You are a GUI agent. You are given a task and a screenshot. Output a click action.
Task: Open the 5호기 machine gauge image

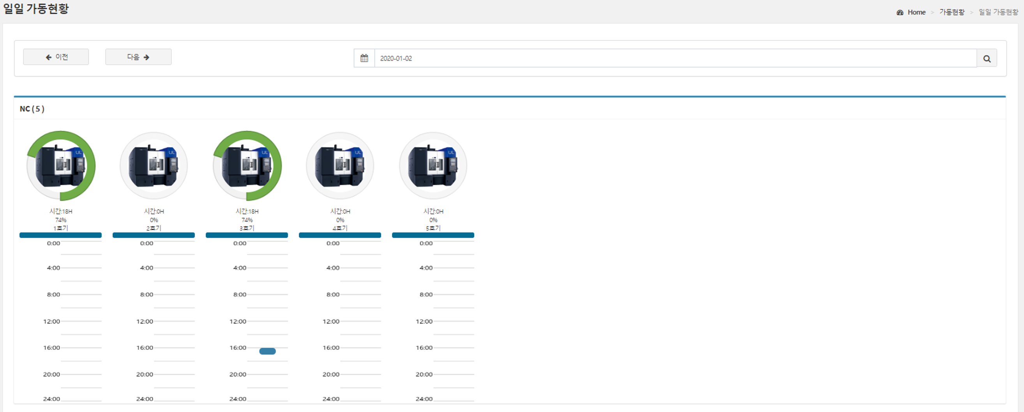433,165
